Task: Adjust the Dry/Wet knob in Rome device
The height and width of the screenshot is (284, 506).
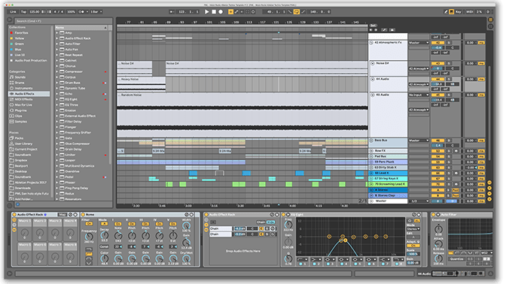Action: [x=186, y=258]
